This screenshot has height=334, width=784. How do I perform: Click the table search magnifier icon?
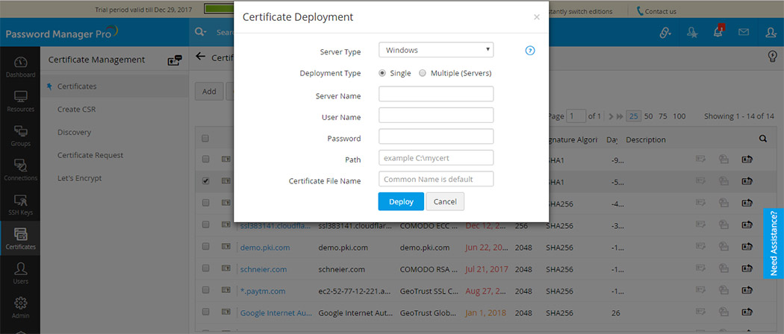click(x=762, y=139)
